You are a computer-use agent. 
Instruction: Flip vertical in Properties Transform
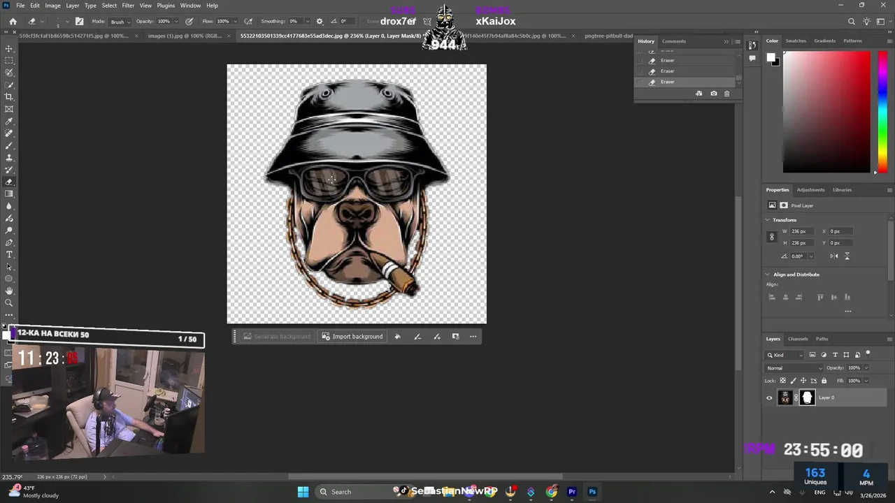(847, 256)
